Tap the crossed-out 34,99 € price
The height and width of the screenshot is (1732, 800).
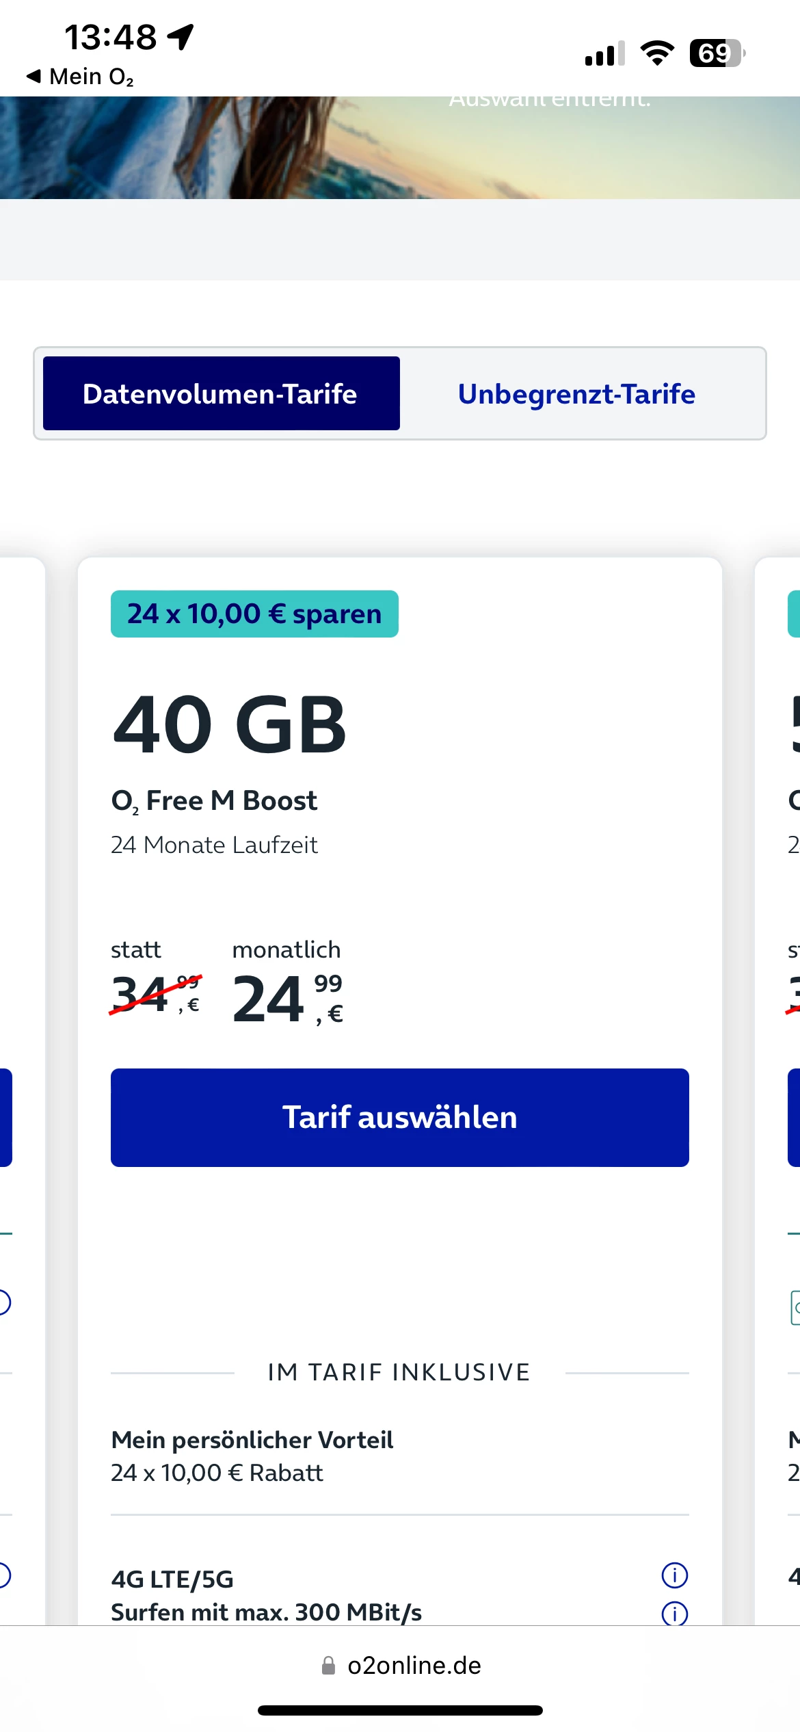tap(155, 994)
